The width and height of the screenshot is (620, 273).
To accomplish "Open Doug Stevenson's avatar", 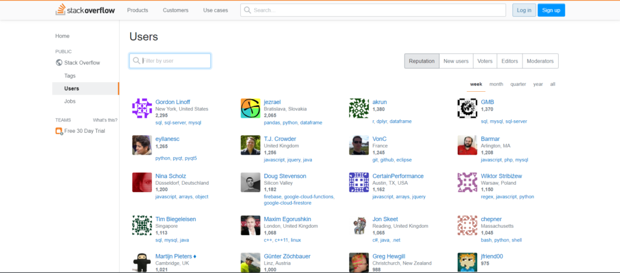I will click(250, 182).
